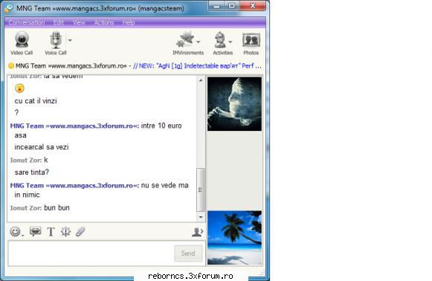Image resolution: width=432 pixels, height=281 pixels.
Task: Open the Edit menu
Action: click(x=59, y=22)
